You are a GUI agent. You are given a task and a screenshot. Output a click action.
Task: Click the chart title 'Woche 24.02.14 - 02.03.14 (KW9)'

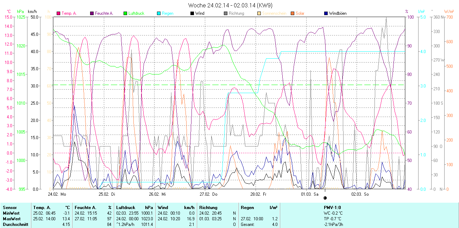[230, 5]
